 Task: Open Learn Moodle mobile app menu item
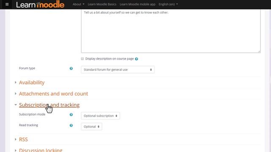tap(137, 4)
